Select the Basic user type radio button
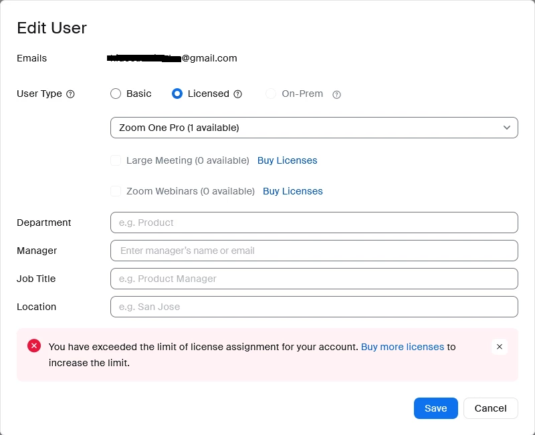Image resolution: width=535 pixels, height=435 pixels. (116, 94)
